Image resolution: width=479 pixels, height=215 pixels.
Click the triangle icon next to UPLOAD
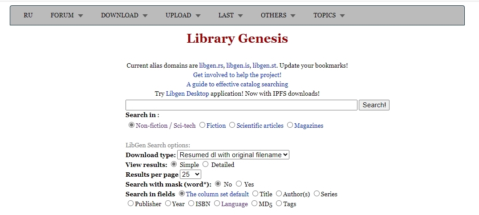(x=198, y=16)
